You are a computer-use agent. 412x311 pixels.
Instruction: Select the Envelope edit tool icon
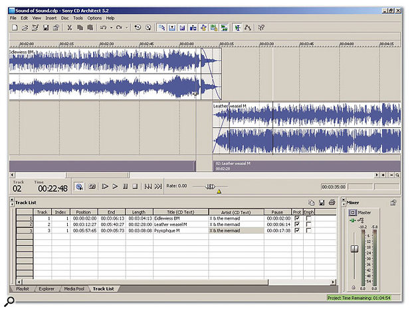(248, 28)
